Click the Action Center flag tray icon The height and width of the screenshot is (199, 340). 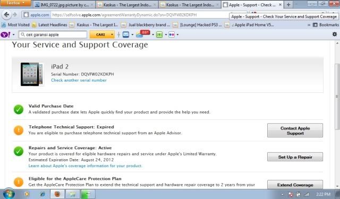[x=291, y=194]
